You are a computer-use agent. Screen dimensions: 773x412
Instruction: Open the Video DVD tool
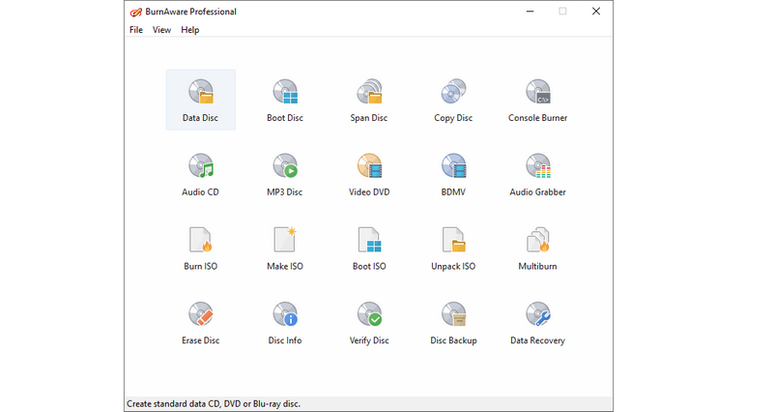point(369,175)
